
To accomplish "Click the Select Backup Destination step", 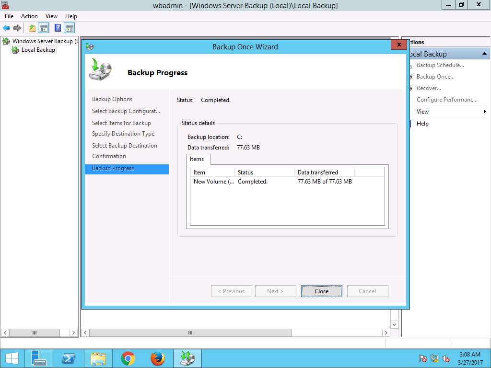I will tap(125, 146).
